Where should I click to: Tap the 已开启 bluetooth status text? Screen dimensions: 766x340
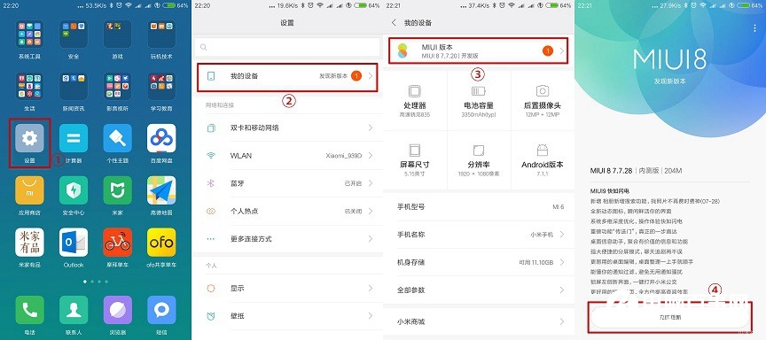coord(353,183)
